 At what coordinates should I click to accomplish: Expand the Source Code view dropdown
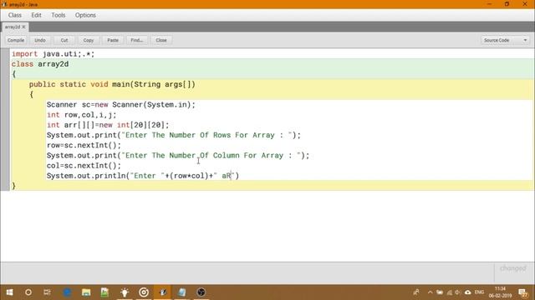click(505, 40)
